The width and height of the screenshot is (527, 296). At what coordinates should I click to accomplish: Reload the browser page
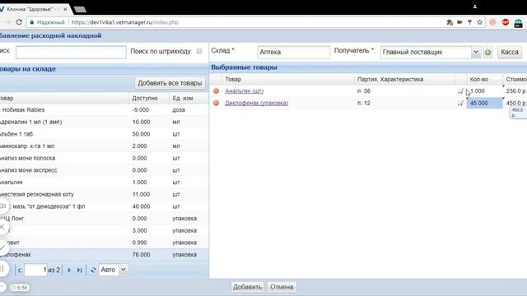tap(19, 22)
